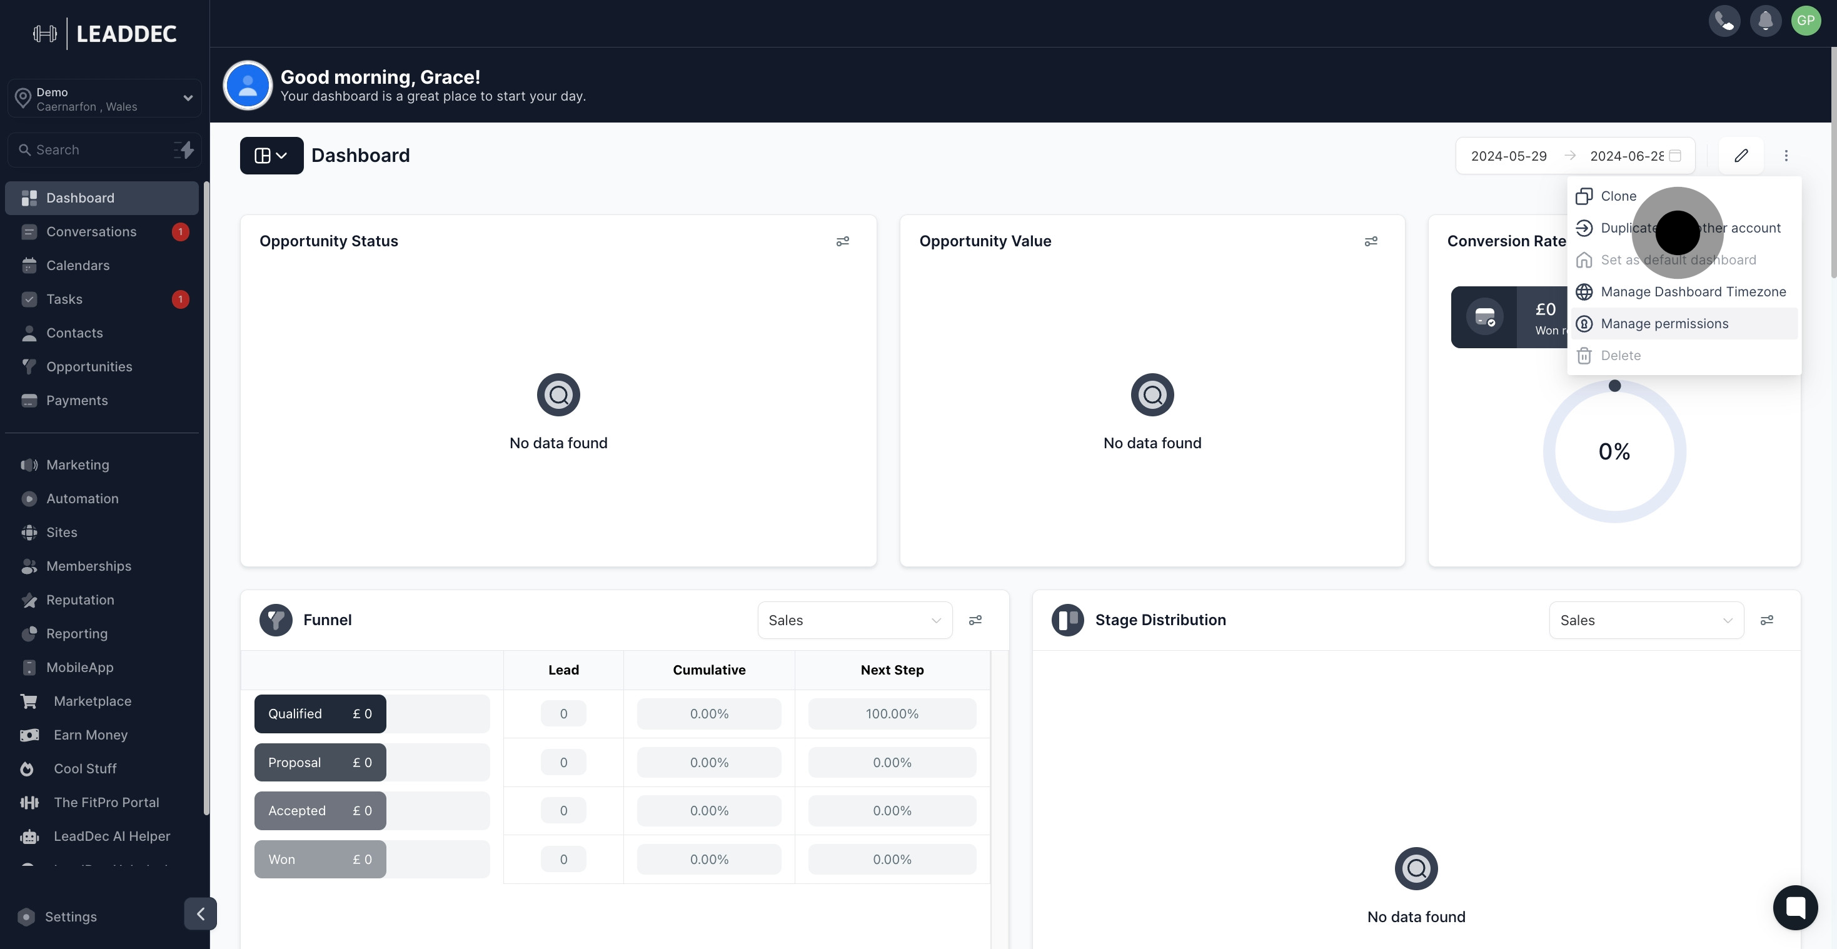Click the Cumulative column header
This screenshot has height=949, width=1837.
(x=709, y=670)
